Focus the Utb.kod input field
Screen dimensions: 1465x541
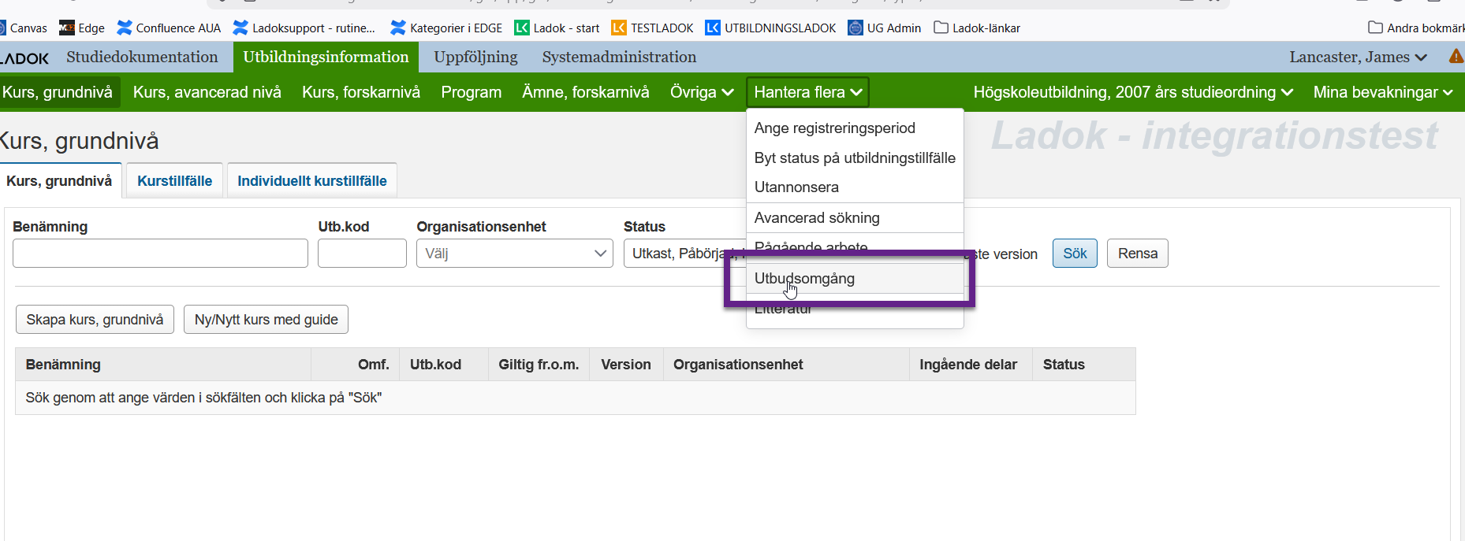[362, 254]
